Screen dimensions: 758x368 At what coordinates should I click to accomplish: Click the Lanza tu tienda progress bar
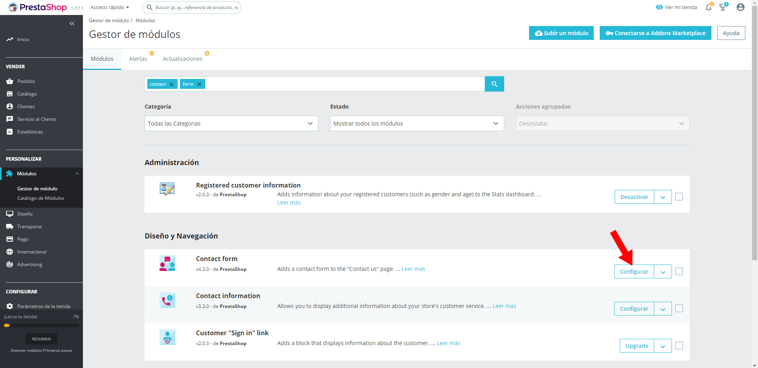(x=41, y=325)
